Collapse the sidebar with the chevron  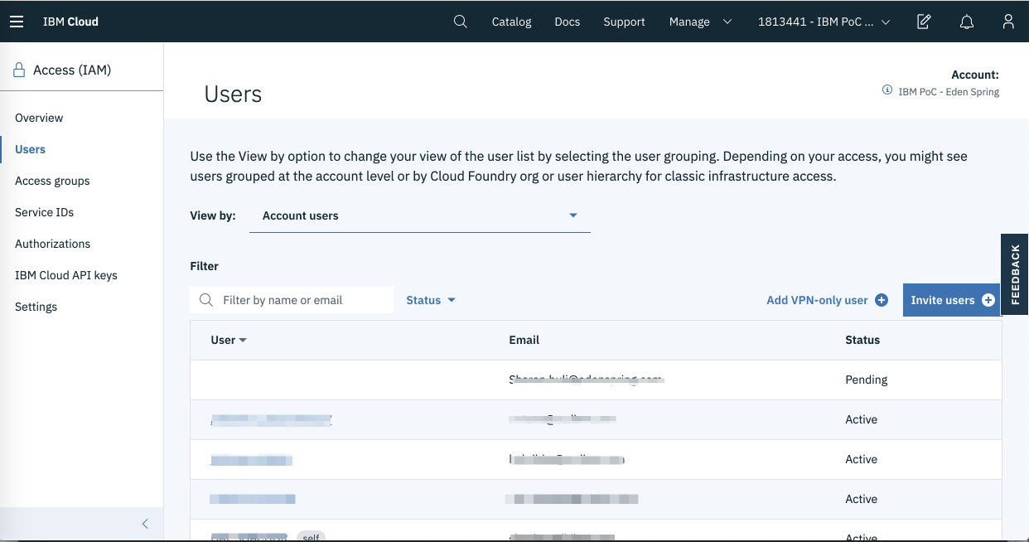point(145,524)
